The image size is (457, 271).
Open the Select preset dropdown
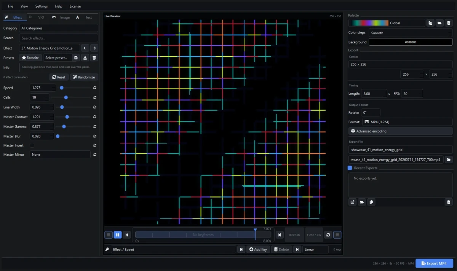57,58
